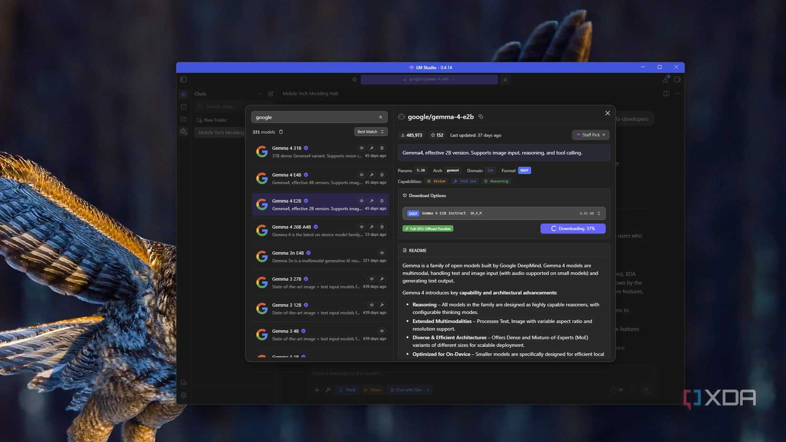Open the settings gear in bottom-left sidebar
This screenshot has height=442, width=786.
coord(183,395)
